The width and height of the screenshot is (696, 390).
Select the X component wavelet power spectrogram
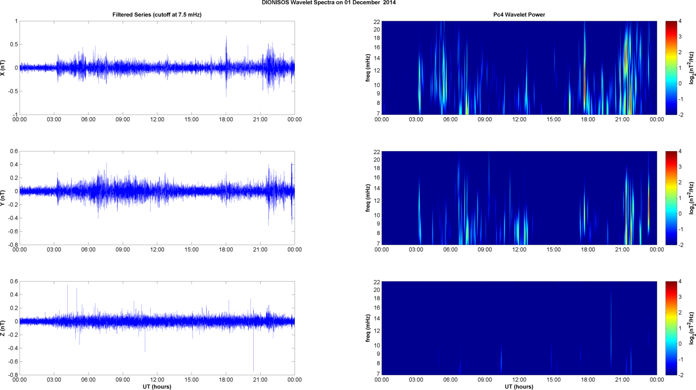pyautogui.click(x=519, y=68)
